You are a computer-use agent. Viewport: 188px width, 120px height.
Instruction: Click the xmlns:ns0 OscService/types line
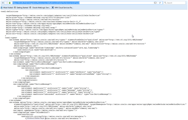53,32
